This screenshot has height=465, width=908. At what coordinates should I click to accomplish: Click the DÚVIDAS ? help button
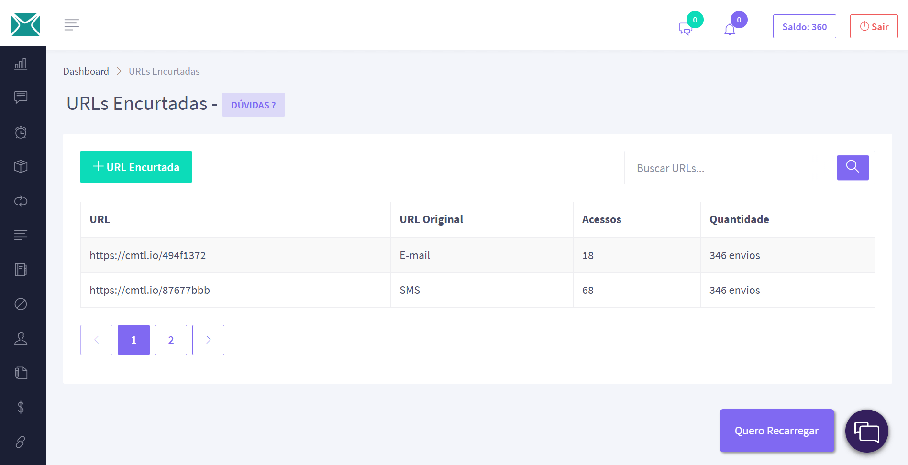pos(253,105)
